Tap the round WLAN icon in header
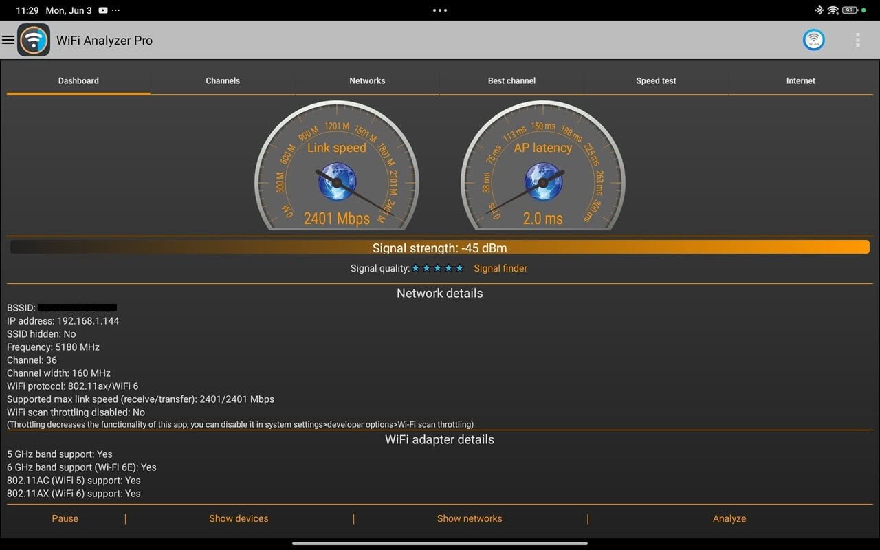 tap(814, 40)
